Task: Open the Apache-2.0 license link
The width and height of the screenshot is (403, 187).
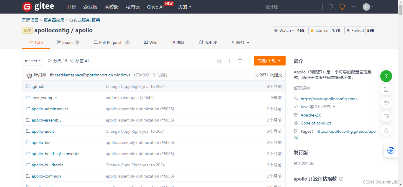Action: pos(311,115)
